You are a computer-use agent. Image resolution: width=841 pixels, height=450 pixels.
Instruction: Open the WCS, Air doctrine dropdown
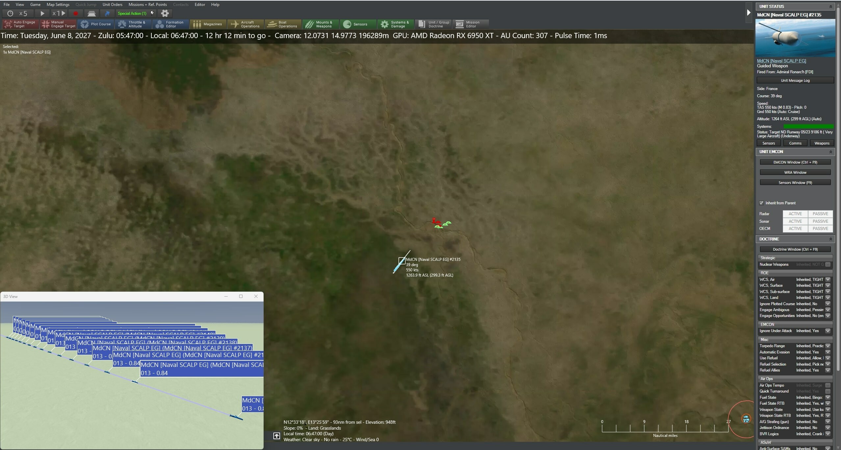[828, 279]
